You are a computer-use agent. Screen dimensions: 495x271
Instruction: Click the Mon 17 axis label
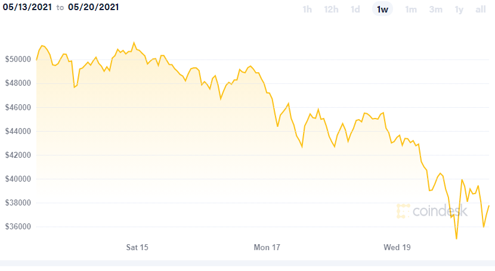pos(267,247)
